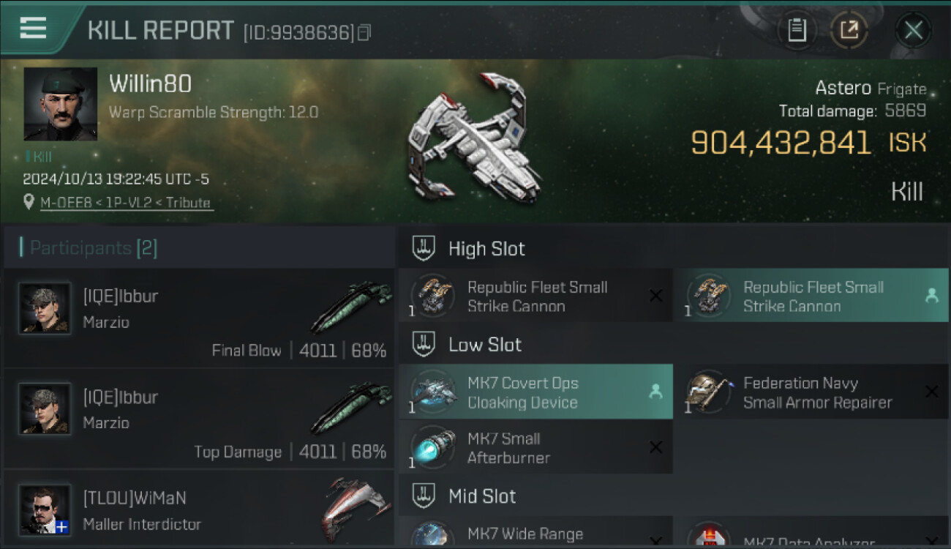
Task: Open the hamburger menu at top left
Action: click(x=33, y=29)
